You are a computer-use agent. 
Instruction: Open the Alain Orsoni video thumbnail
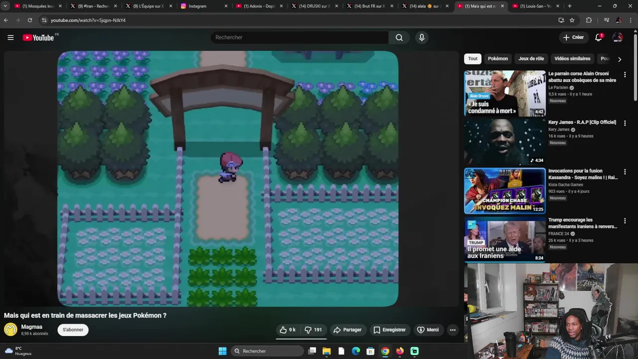[x=504, y=93]
